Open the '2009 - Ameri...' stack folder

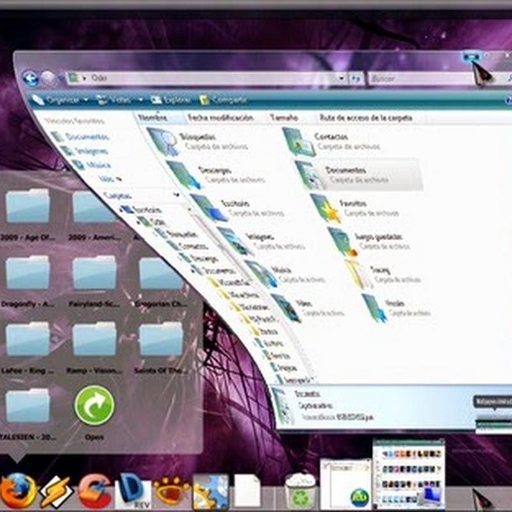tap(93, 206)
